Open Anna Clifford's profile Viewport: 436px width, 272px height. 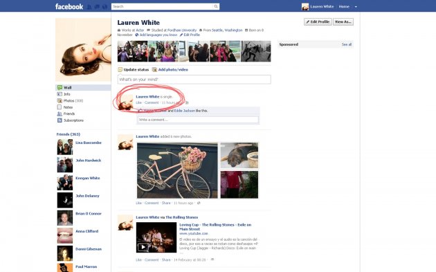click(x=87, y=231)
